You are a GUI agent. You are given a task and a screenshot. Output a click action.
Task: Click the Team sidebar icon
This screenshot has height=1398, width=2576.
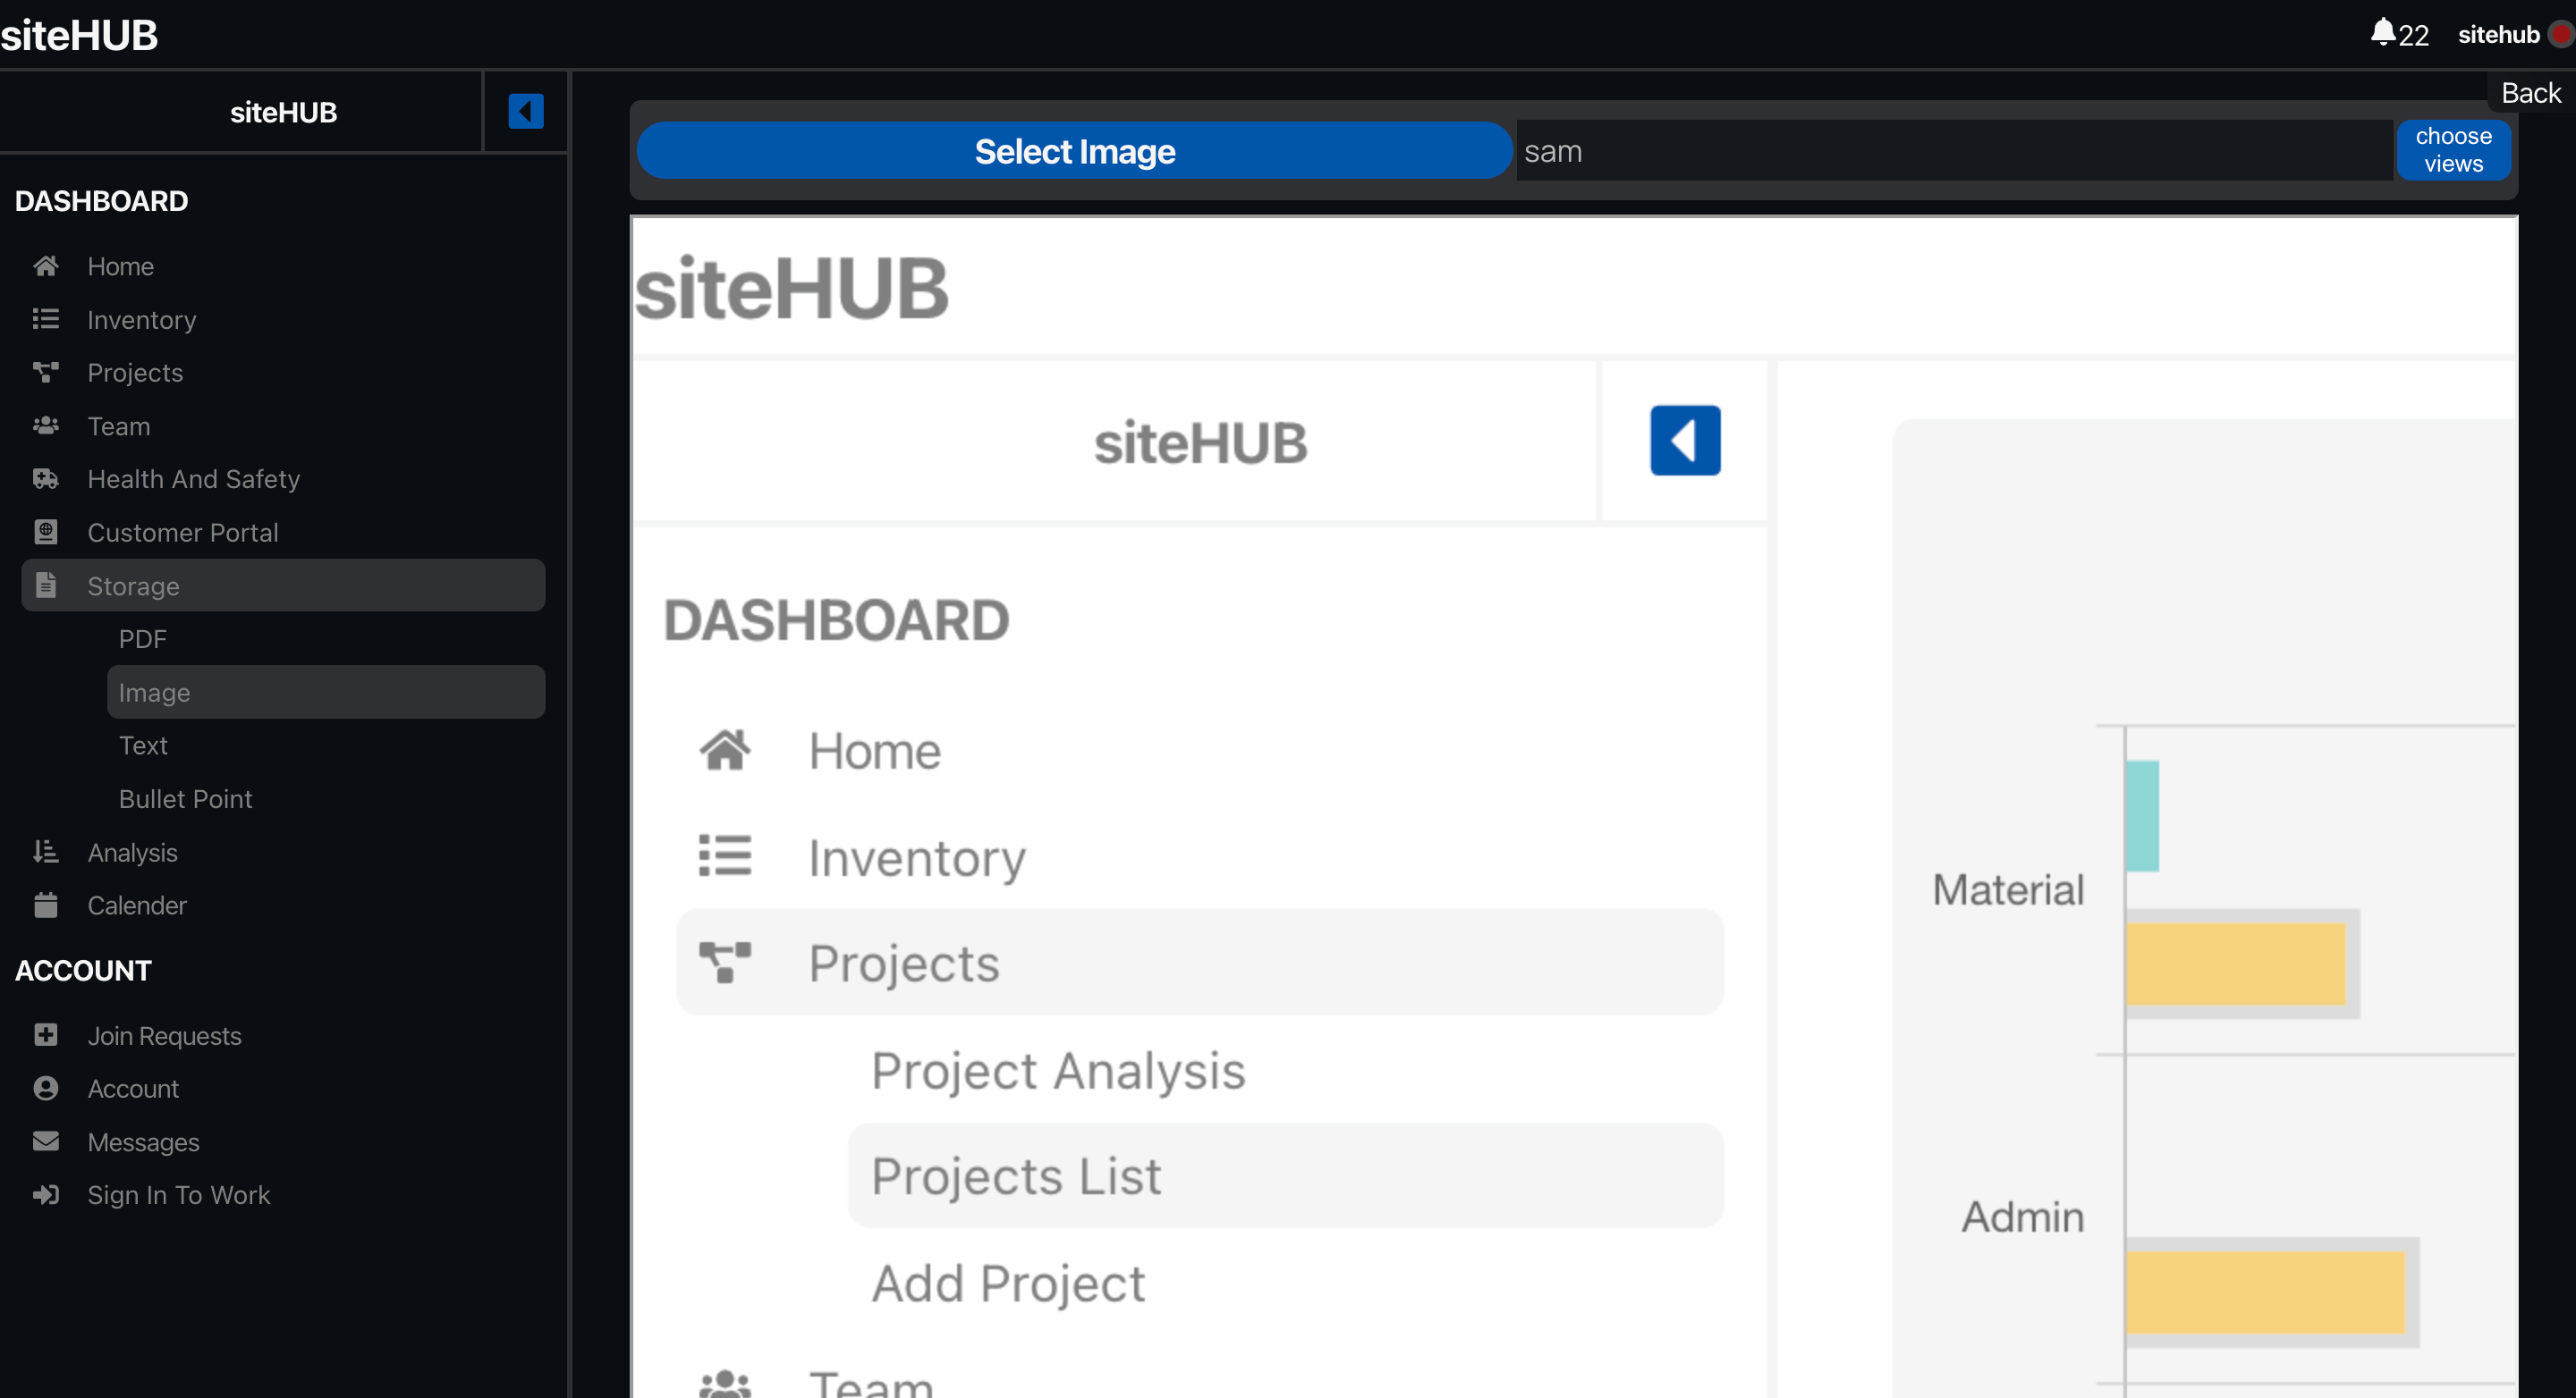pos(45,425)
